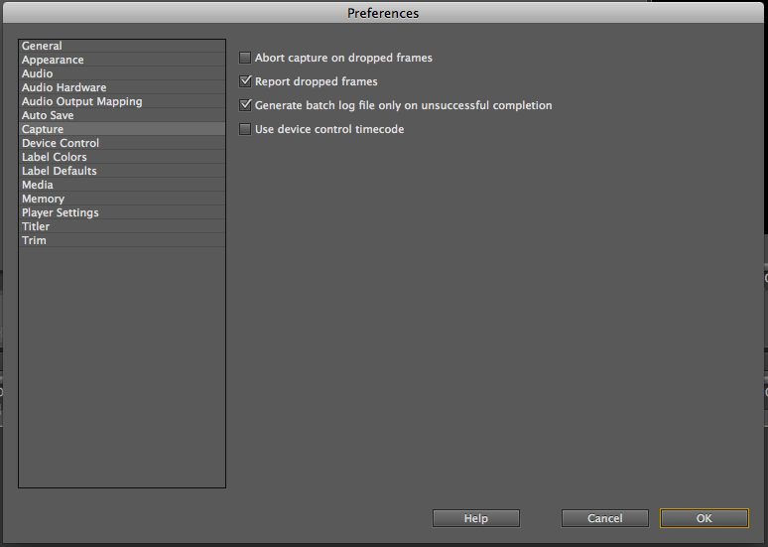The width and height of the screenshot is (768, 547).
Task: Select the Capture category
Action: (x=122, y=129)
